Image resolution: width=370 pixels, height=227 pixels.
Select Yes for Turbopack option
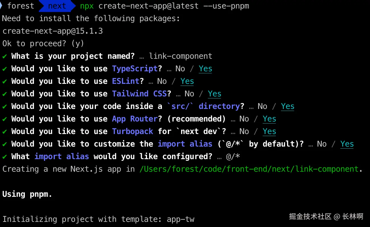click(x=269, y=131)
